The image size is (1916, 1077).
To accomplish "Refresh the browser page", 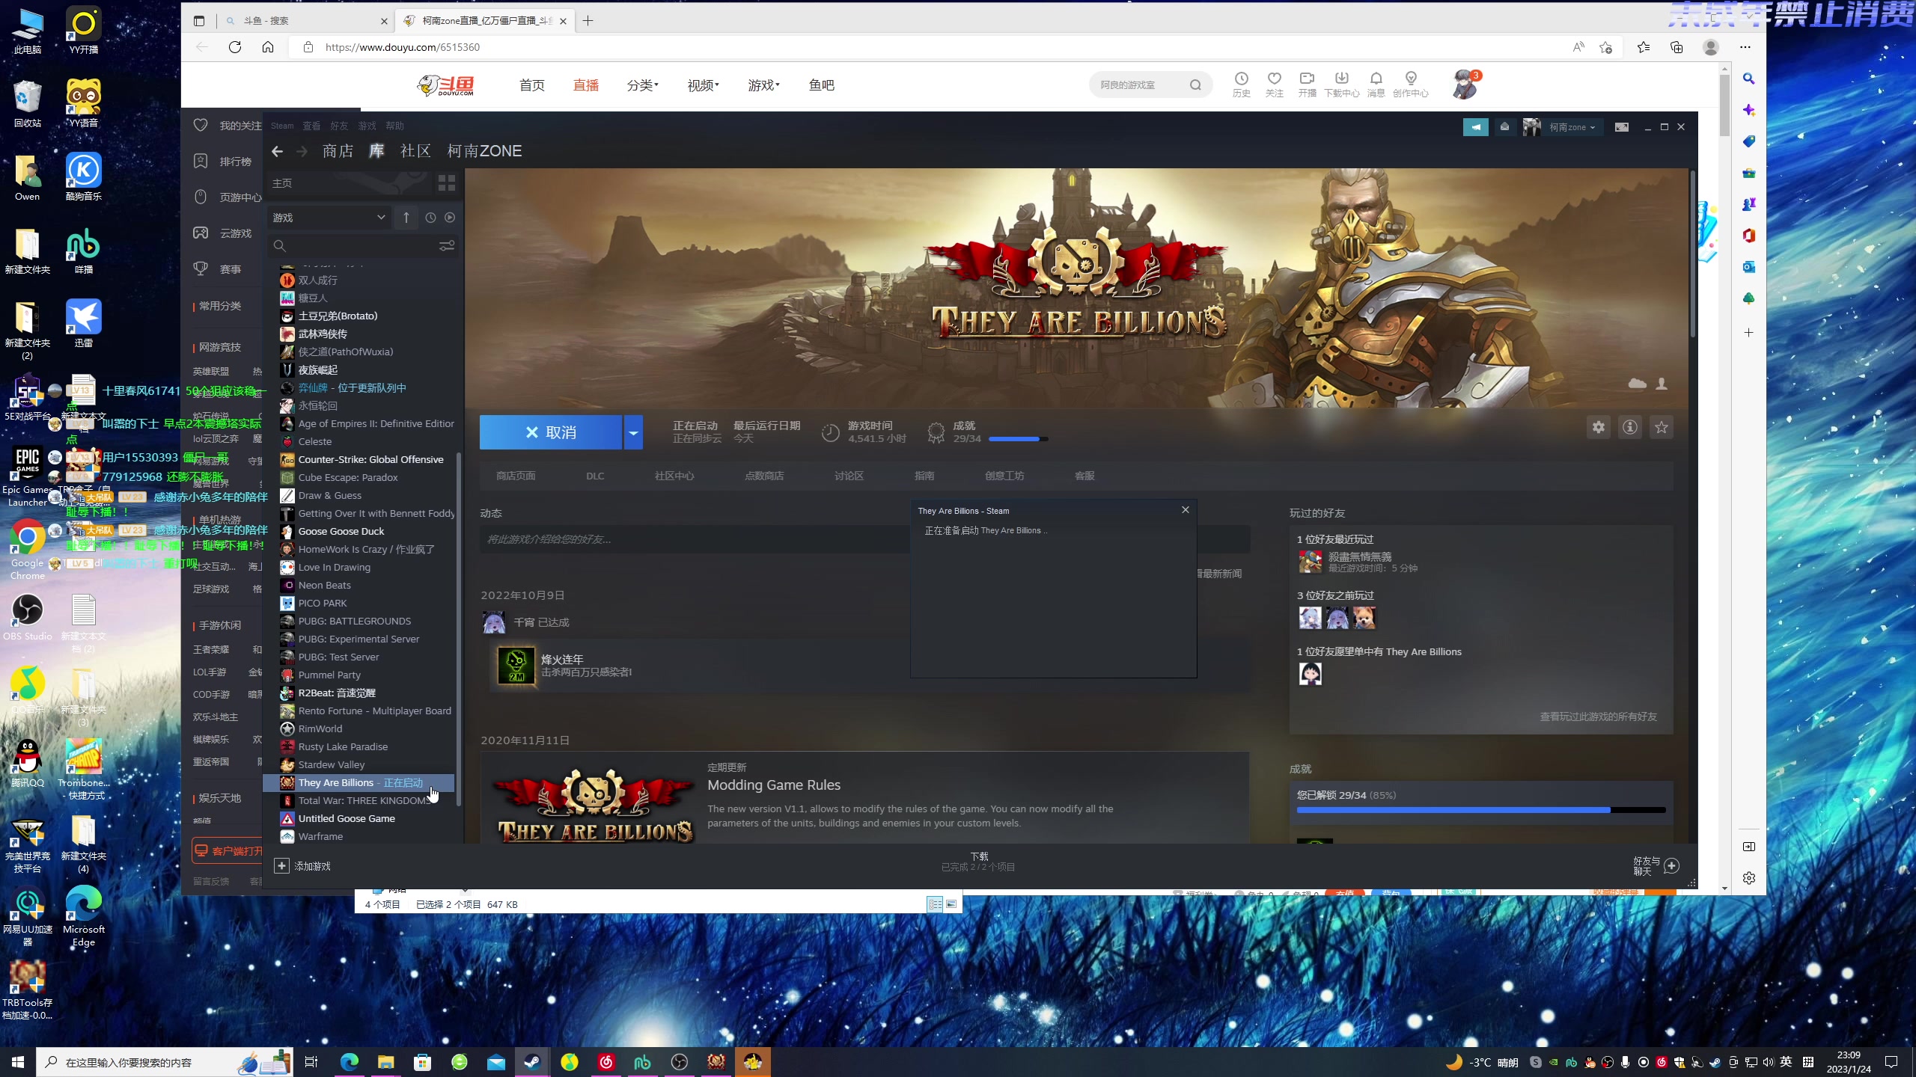I will (x=235, y=47).
